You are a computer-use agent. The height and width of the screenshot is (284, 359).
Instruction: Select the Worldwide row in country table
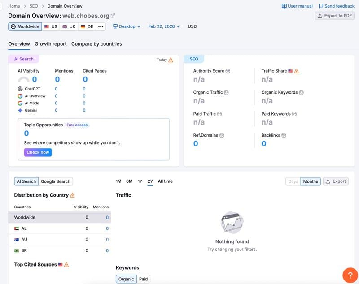(60, 218)
